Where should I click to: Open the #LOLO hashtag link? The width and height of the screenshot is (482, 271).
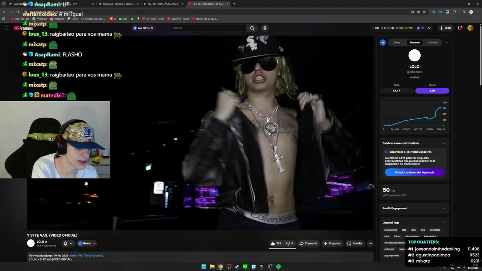pos(73,256)
